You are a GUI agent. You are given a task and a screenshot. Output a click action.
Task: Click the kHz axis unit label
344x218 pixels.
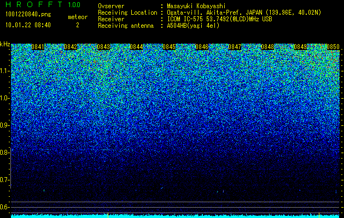[5, 44]
